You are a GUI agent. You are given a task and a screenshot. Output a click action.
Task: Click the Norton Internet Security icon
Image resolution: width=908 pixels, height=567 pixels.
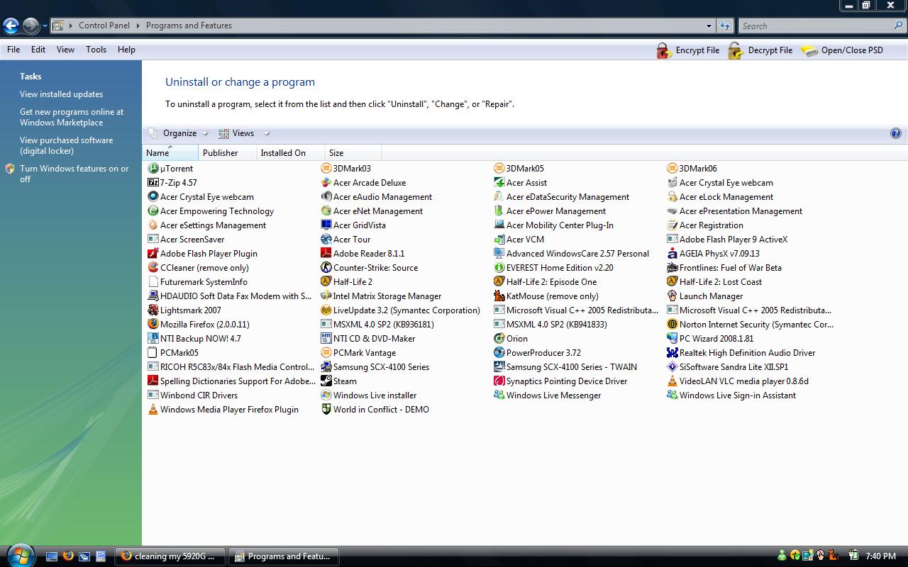(672, 325)
